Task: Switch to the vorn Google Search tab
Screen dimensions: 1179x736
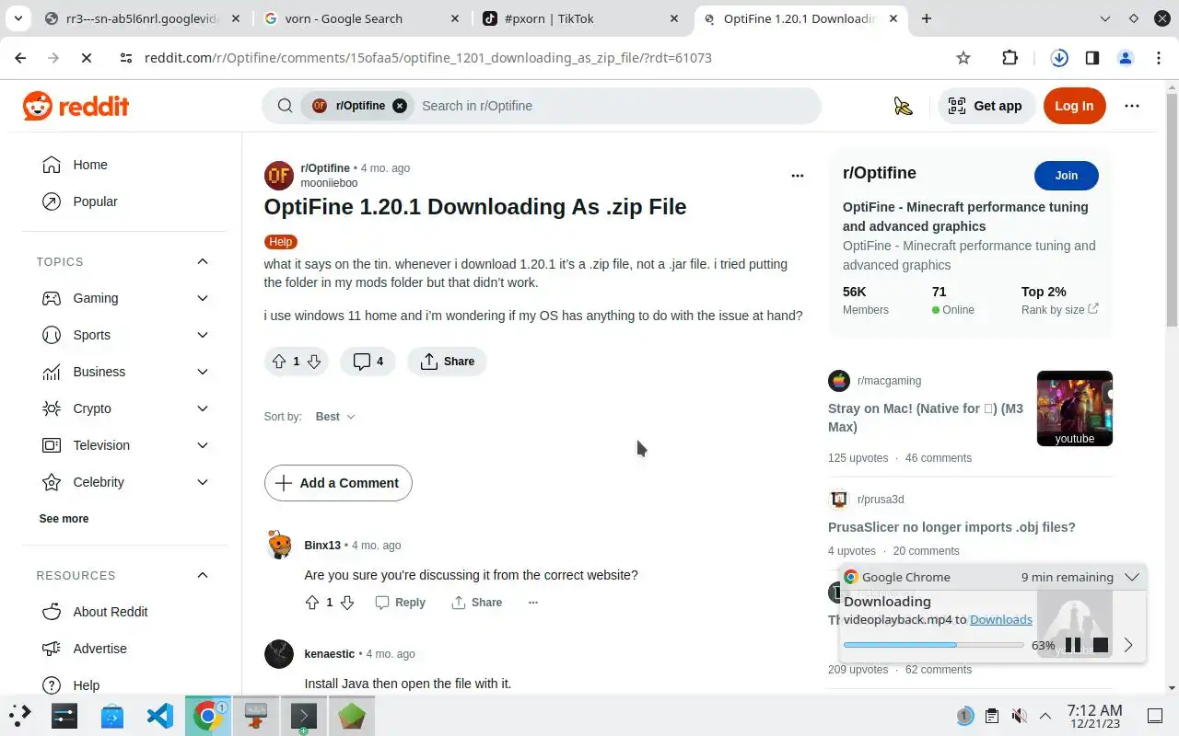Action: click(x=361, y=18)
